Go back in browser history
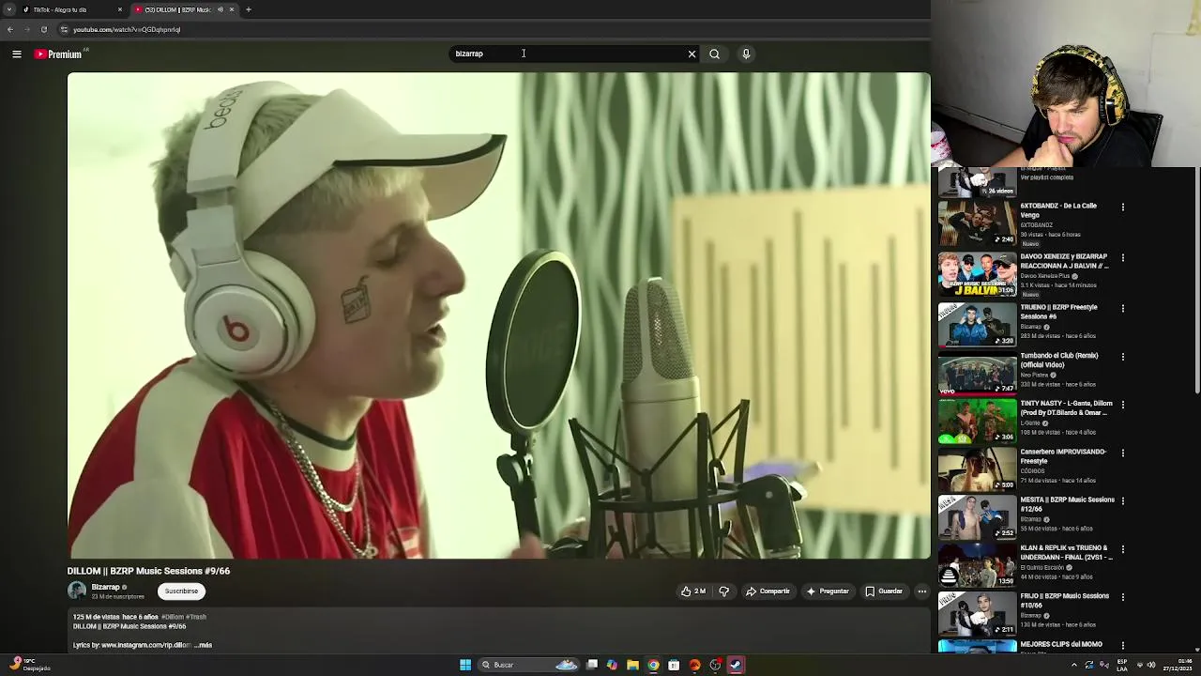The width and height of the screenshot is (1201, 676). [x=10, y=29]
